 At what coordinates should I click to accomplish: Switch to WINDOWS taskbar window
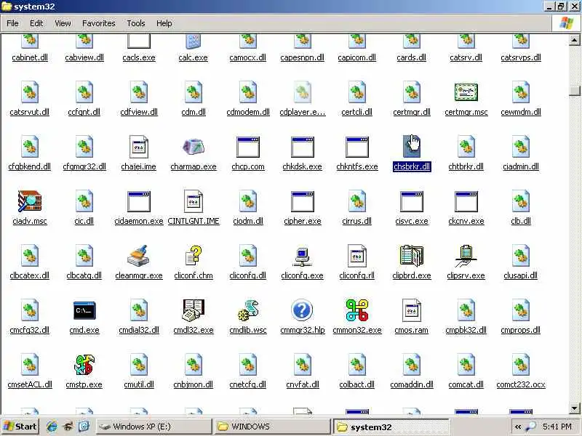272,427
